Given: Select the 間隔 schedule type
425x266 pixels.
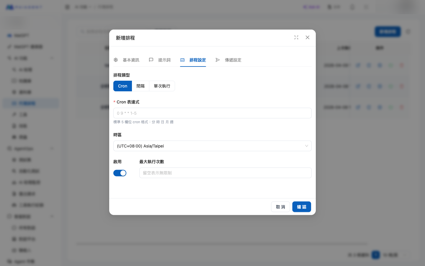Looking at the screenshot, I should coord(140,86).
